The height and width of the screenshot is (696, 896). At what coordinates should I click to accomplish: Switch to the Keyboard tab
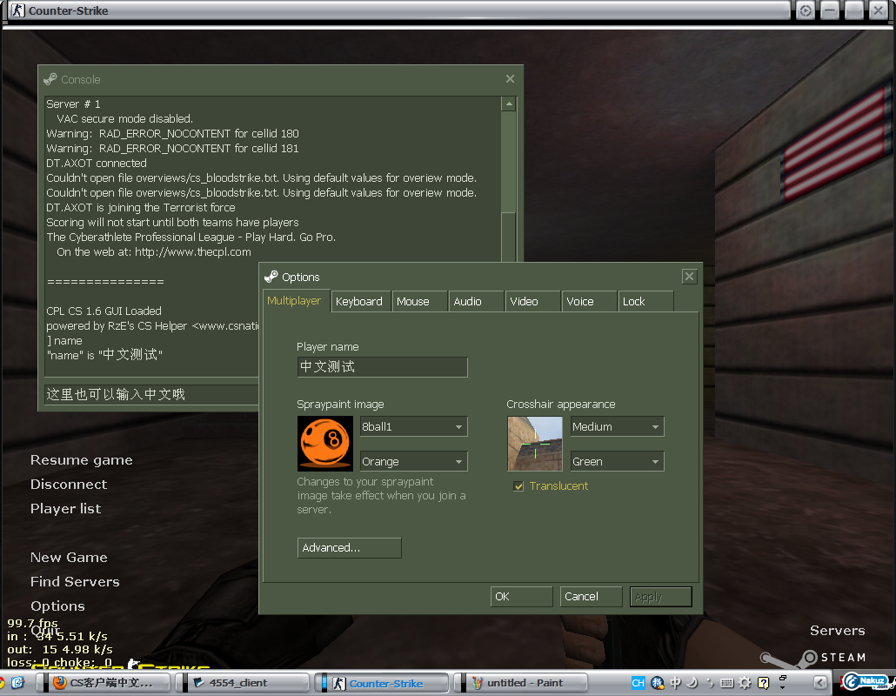[360, 302]
